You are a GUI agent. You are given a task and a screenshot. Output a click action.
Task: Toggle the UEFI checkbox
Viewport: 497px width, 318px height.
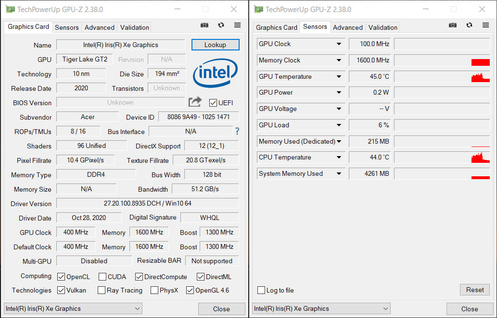213,103
